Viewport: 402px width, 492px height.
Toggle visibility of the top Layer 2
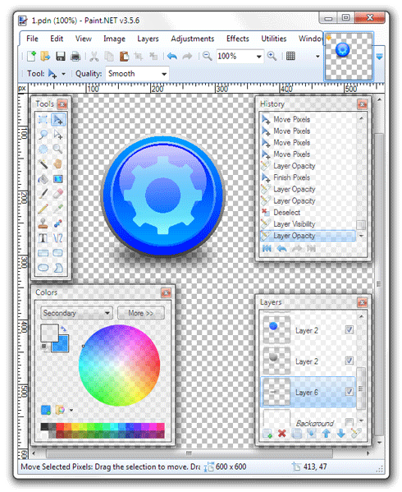(x=349, y=329)
